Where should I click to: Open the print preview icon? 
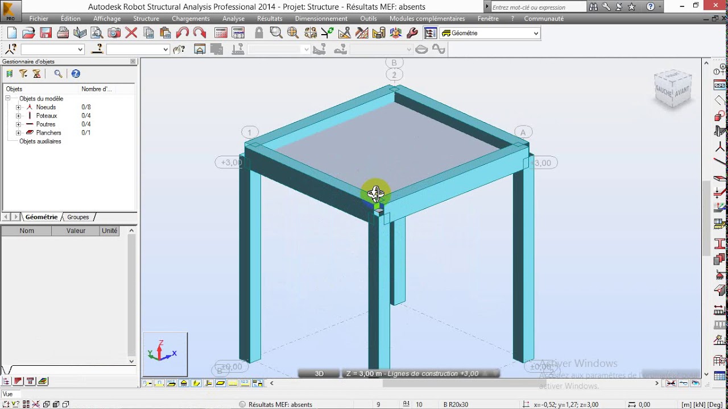(97, 33)
